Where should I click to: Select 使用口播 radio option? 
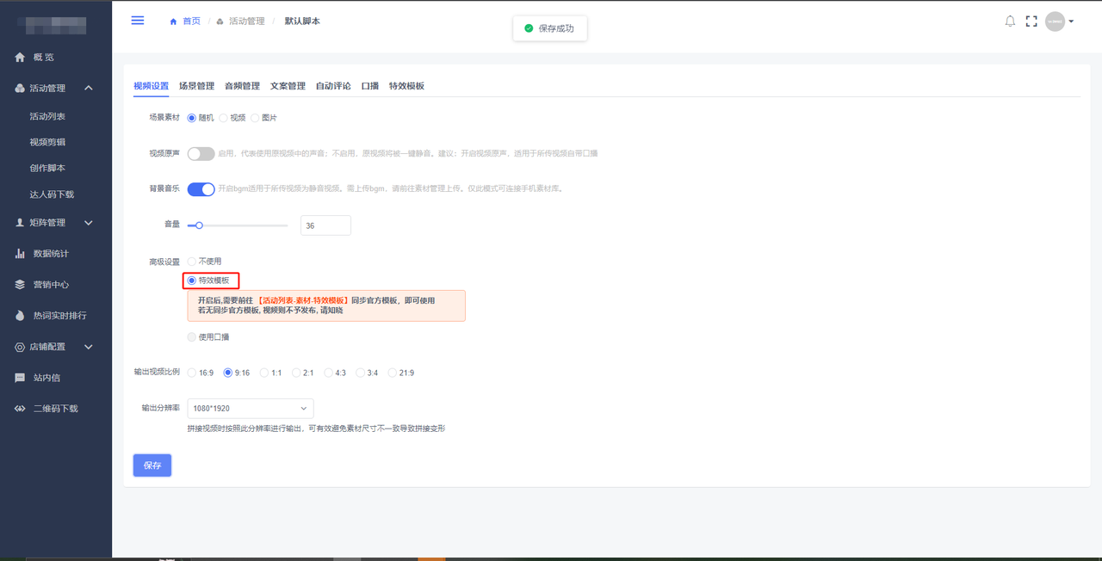tap(192, 337)
